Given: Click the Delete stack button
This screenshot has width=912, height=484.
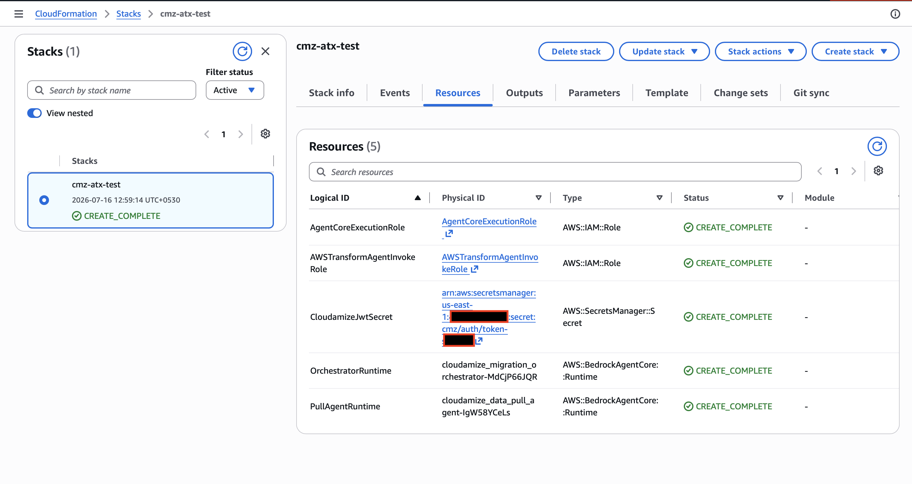Looking at the screenshot, I should coord(576,52).
